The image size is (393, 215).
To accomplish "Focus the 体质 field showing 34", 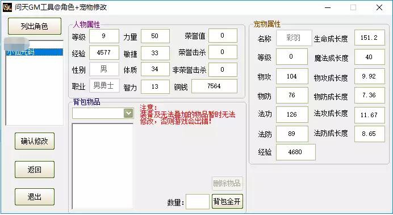I will (x=155, y=69).
